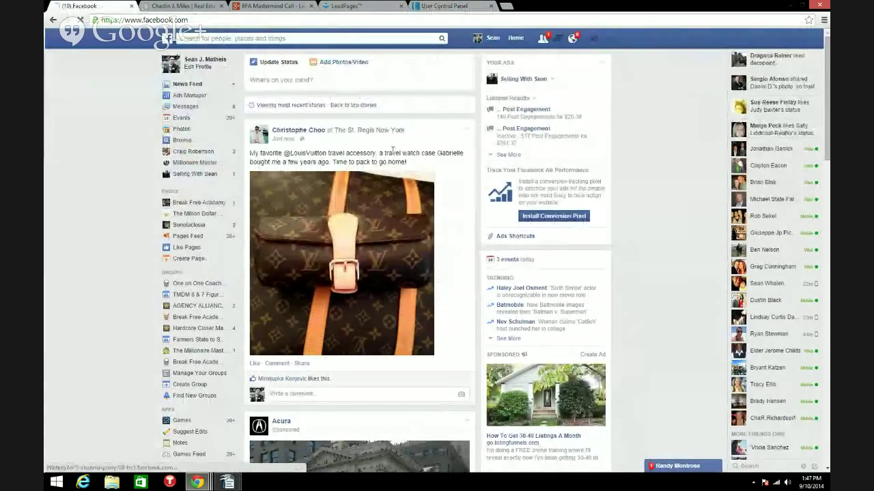Click the Update Status icon

tap(253, 62)
